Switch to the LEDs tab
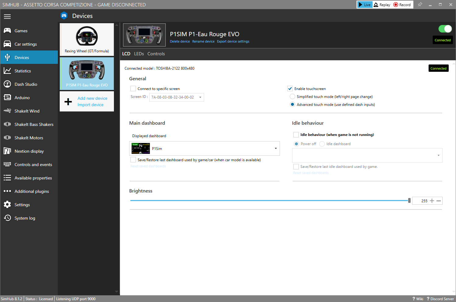 point(139,54)
